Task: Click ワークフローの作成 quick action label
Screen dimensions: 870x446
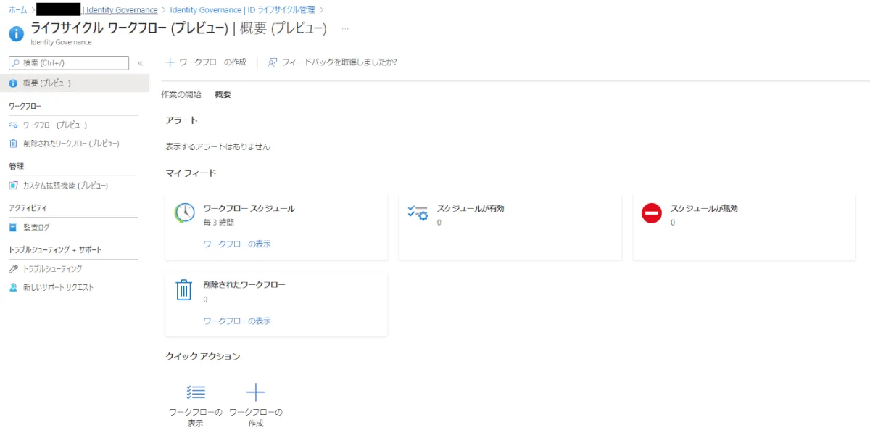Action: pyautogui.click(x=256, y=418)
